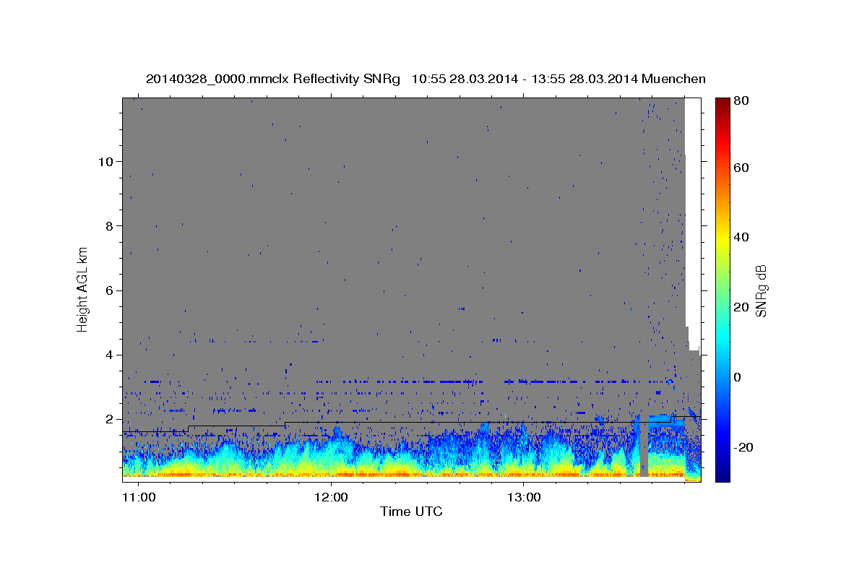Click the colorbar value 80
867x578 pixels.
tap(742, 100)
